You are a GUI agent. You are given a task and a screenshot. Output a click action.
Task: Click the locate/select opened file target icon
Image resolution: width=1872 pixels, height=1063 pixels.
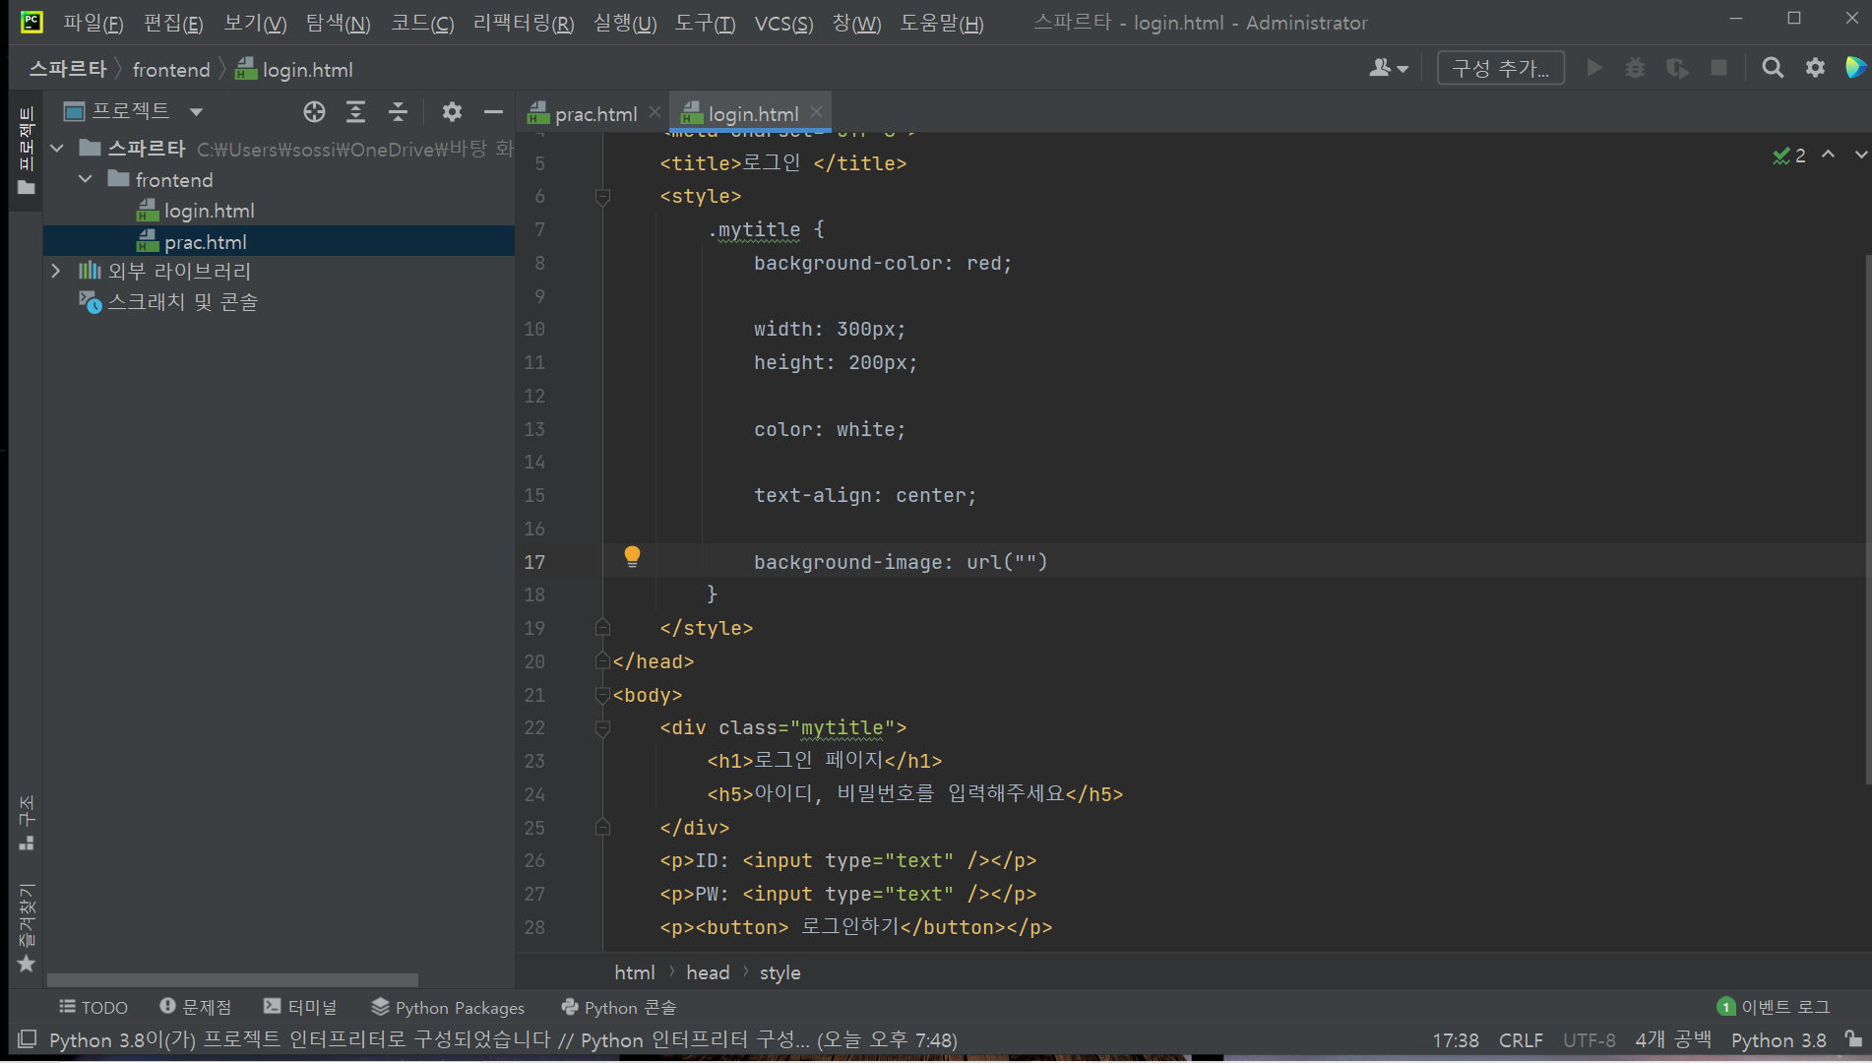pos(314,112)
